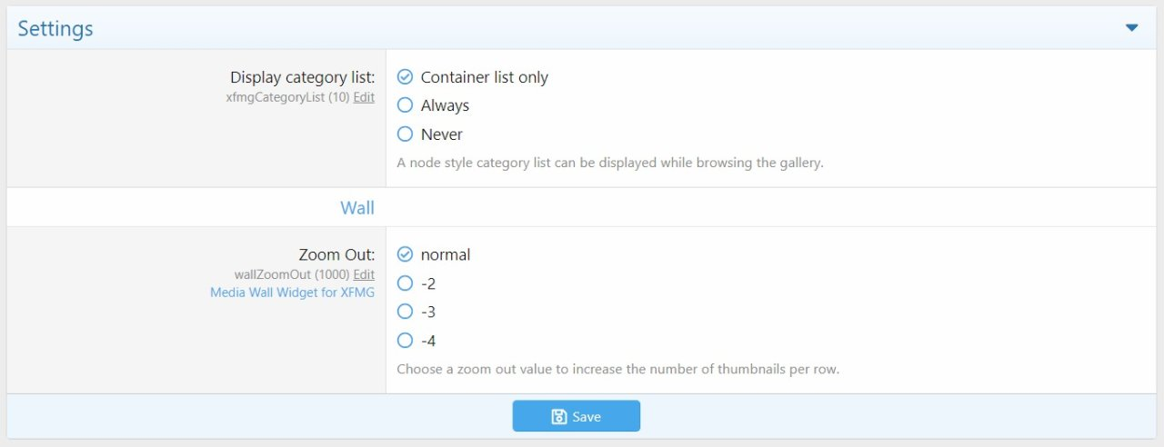Image resolution: width=1164 pixels, height=447 pixels.
Task: Click the Settings panel title
Action: point(55,28)
